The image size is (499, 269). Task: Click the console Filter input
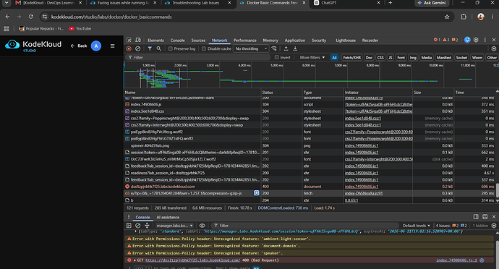305,226
